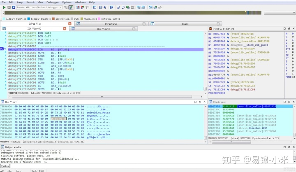Click the blue checkmark list toolbar icon

[x=105, y=7]
